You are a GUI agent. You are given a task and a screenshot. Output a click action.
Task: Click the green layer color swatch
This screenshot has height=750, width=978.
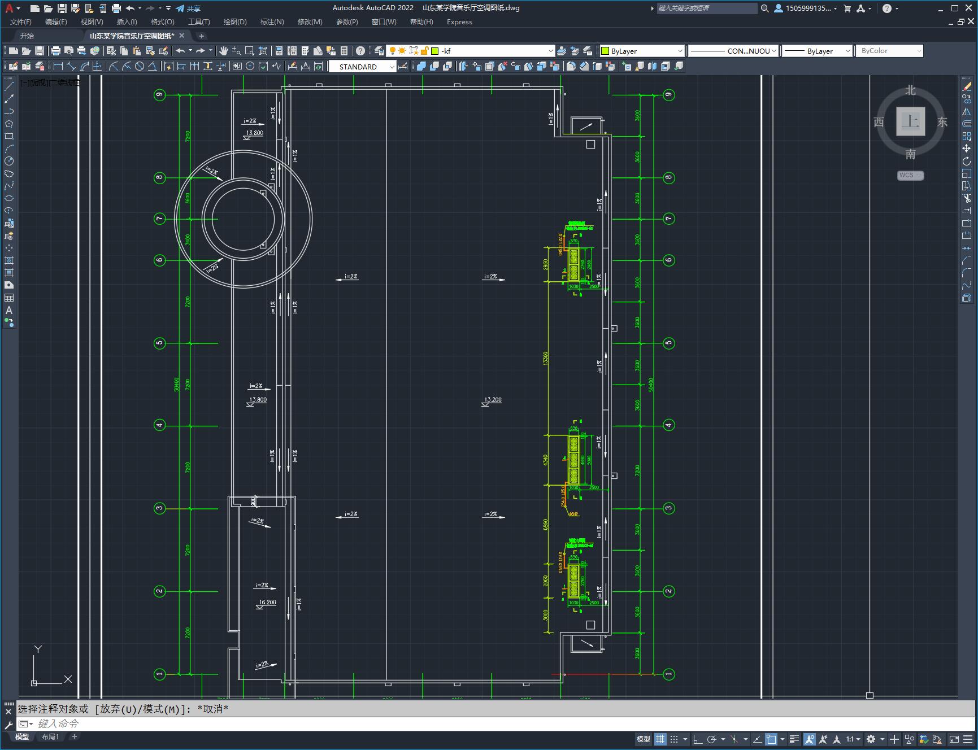435,51
